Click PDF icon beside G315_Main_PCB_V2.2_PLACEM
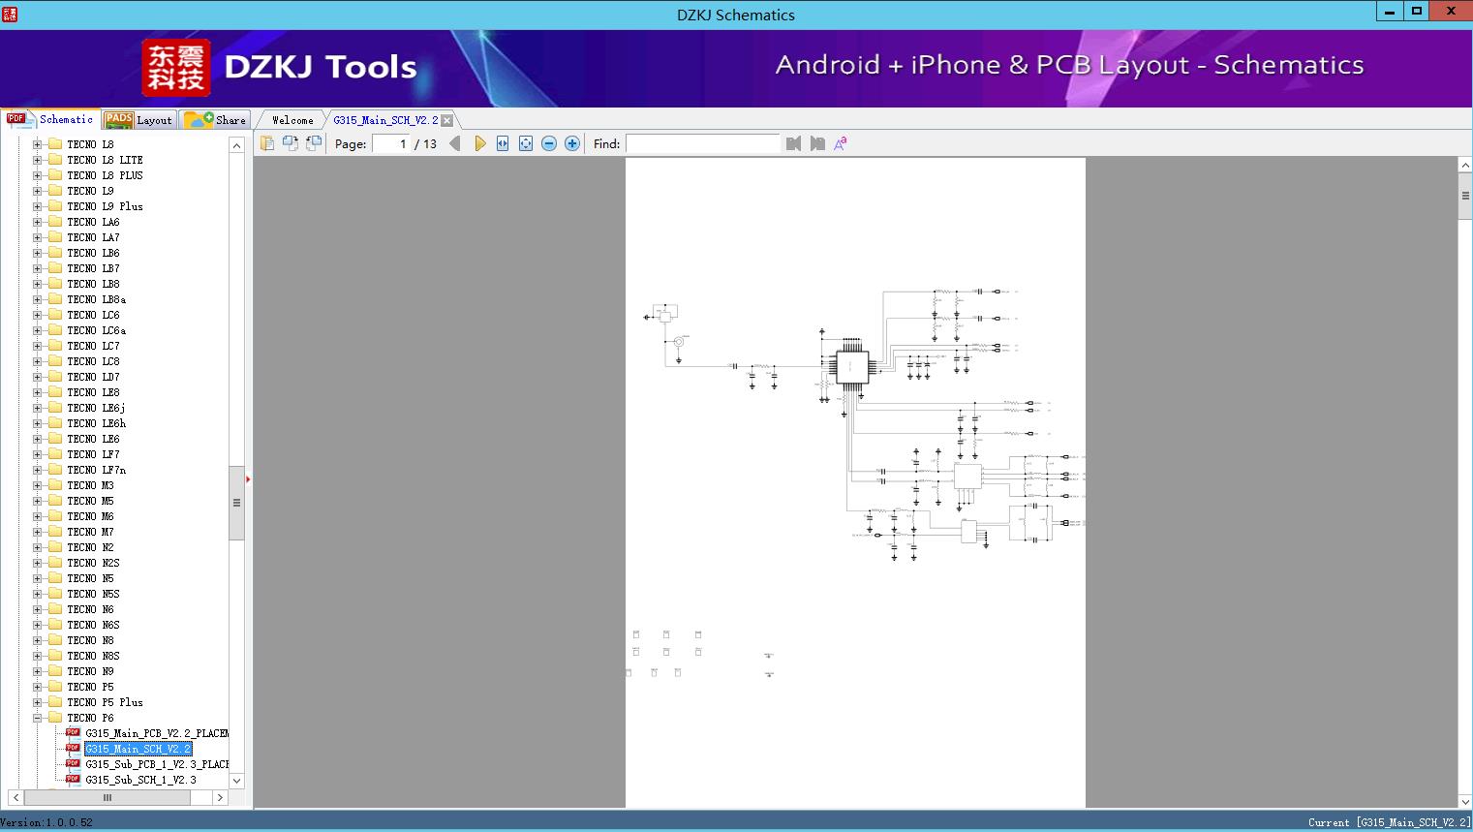Image resolution: width=1473 pixels, height=832 pixels. 73,732
